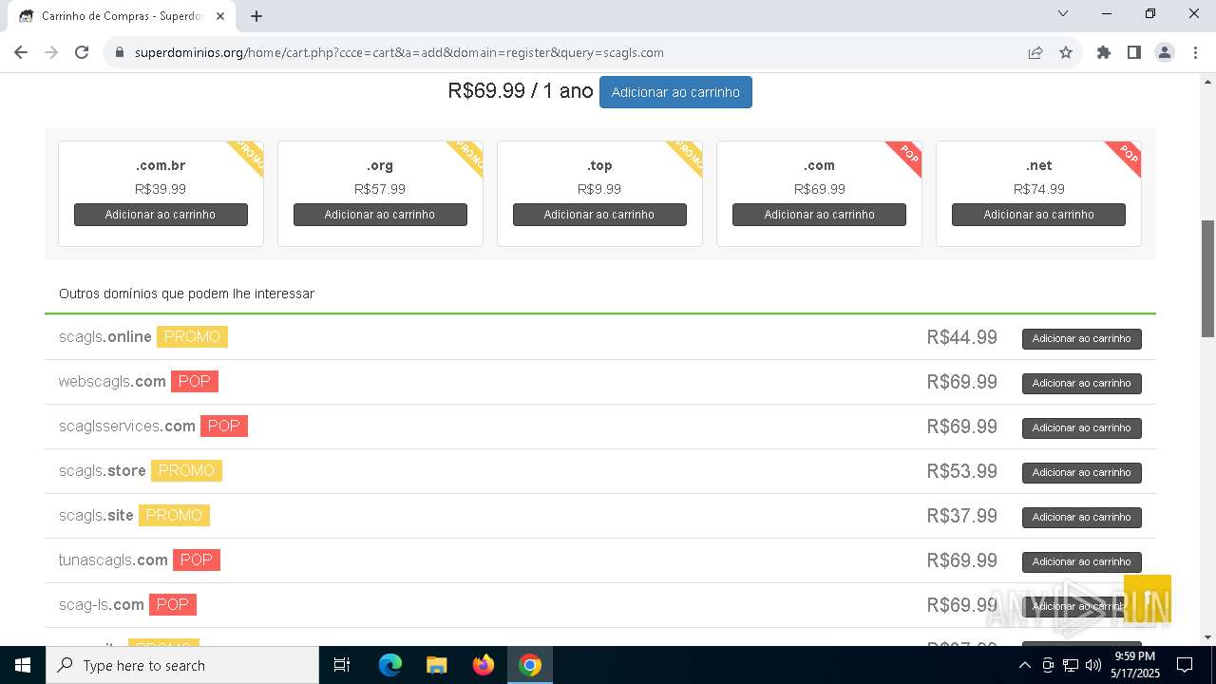This screenshot has width=1216, height=684.
Task: Click PROMO badge next to scagls.online
Action: tap(192, 337)
